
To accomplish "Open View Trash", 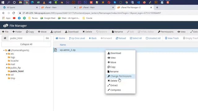I will point(172,38).
